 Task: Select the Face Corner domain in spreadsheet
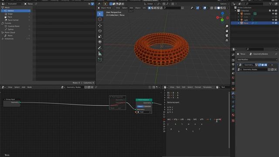point(16,20)
